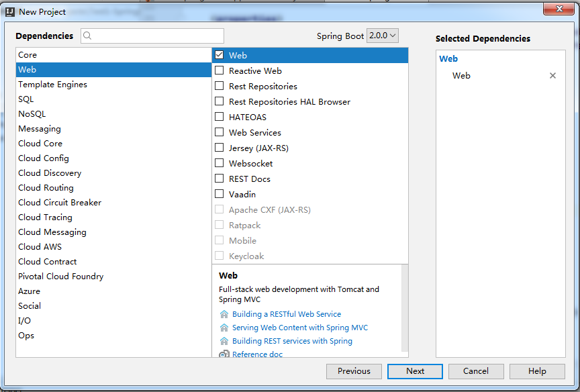Screen dimensions: 580x392
Task: Tick the Jersey (JAX-RS) checkbox
Action: pyautogui.click(x=220, y=148)
